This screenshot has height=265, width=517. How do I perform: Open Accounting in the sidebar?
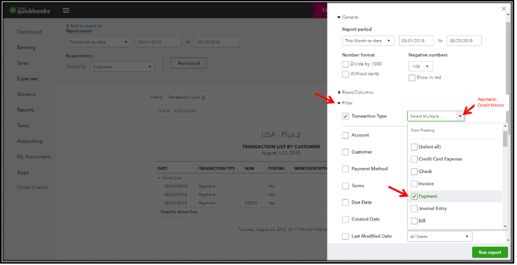click(29, 141)
